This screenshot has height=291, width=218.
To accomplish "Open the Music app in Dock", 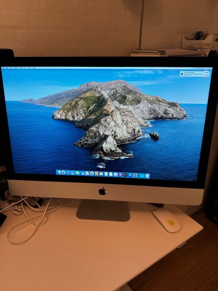I will click(x=115, y=174).
